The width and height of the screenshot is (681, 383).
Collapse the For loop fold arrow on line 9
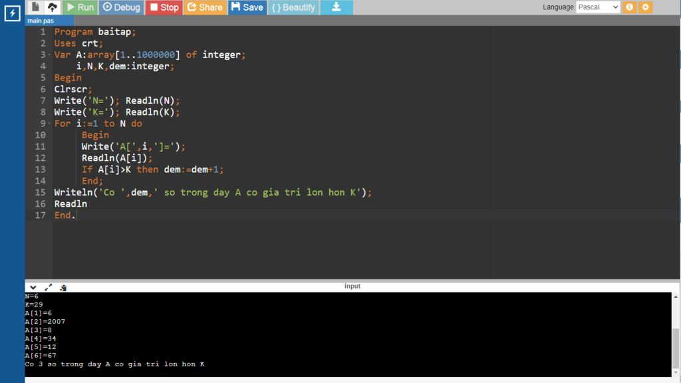tap(49, 123)
